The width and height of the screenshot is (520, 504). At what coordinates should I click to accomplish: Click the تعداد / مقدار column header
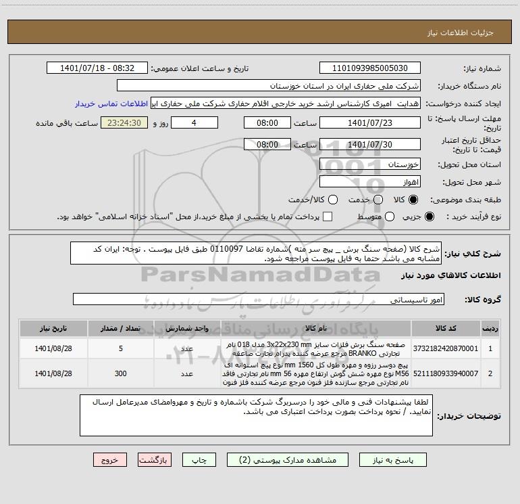(121, 328)
